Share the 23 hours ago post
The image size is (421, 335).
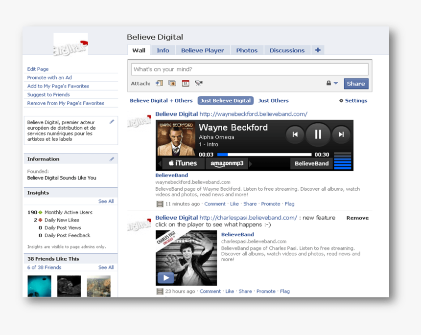click(245, 291)
